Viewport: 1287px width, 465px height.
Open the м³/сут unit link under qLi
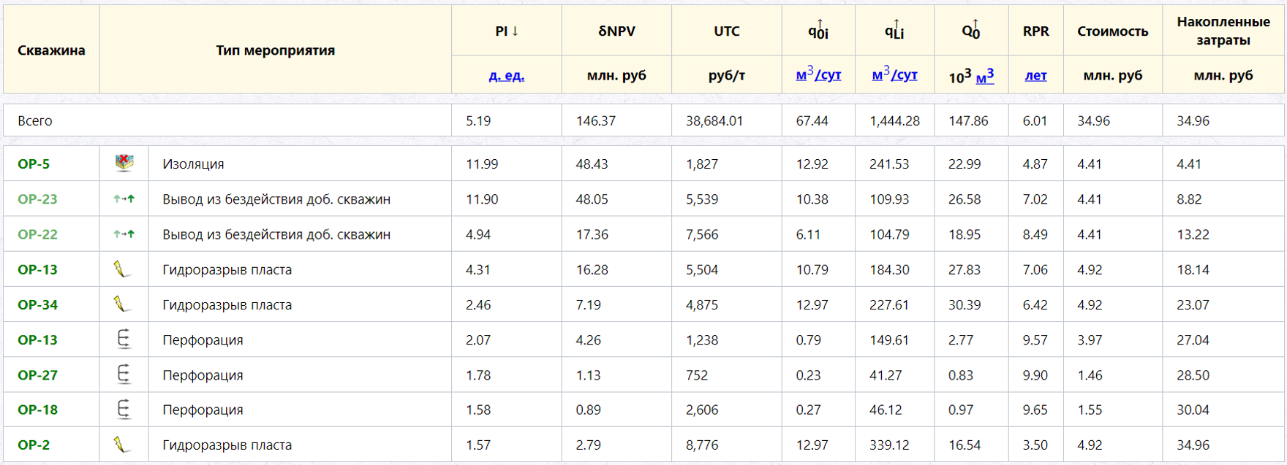(894, 74)
